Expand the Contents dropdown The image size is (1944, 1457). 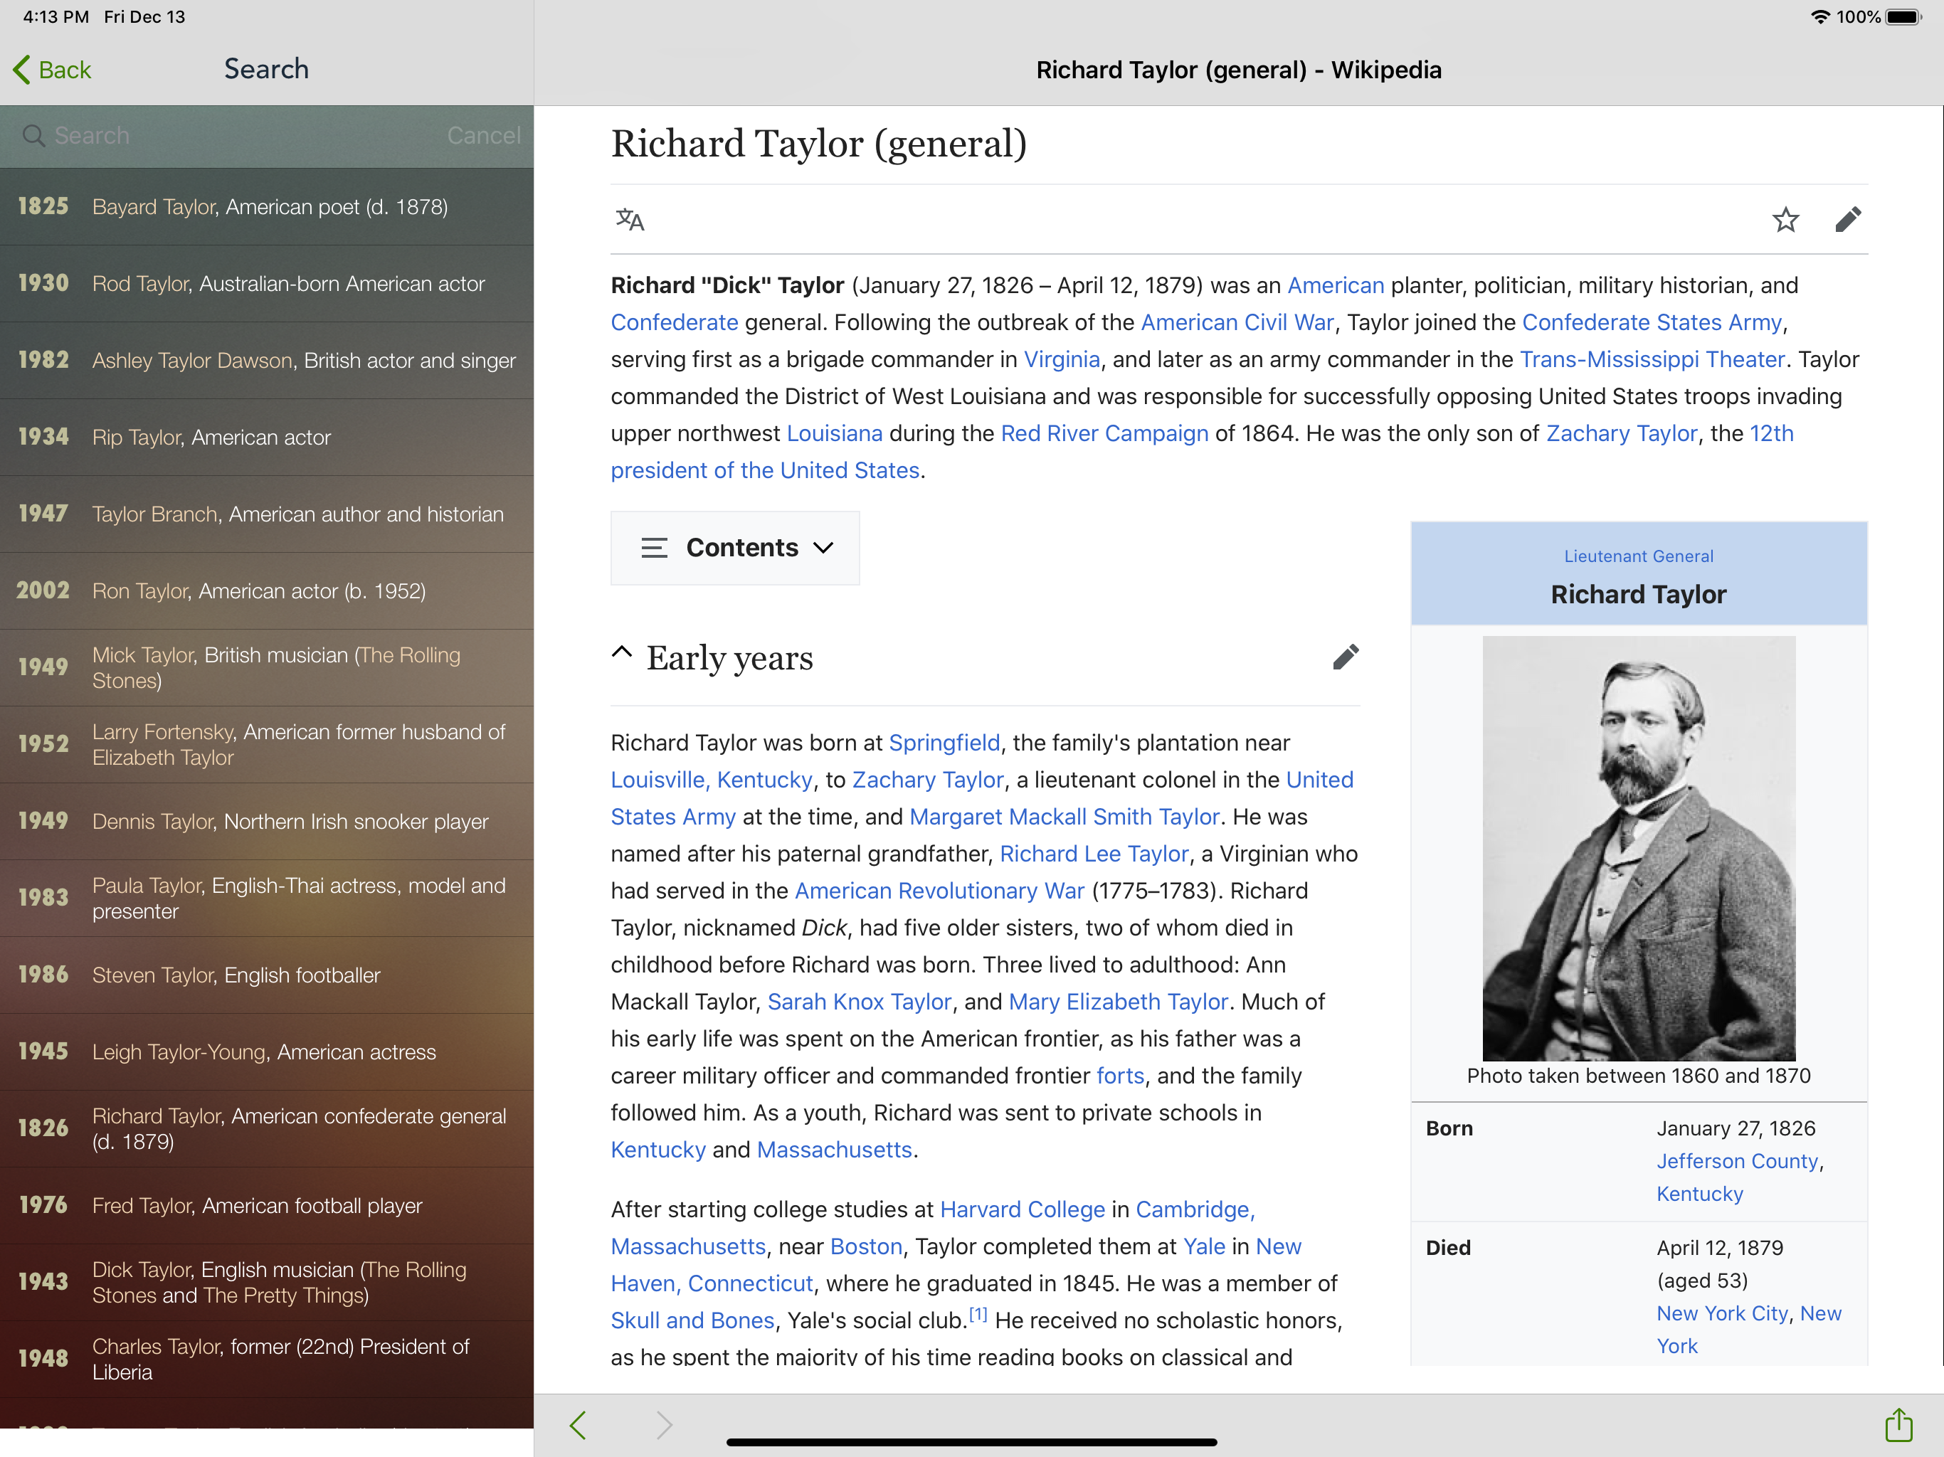823,548
